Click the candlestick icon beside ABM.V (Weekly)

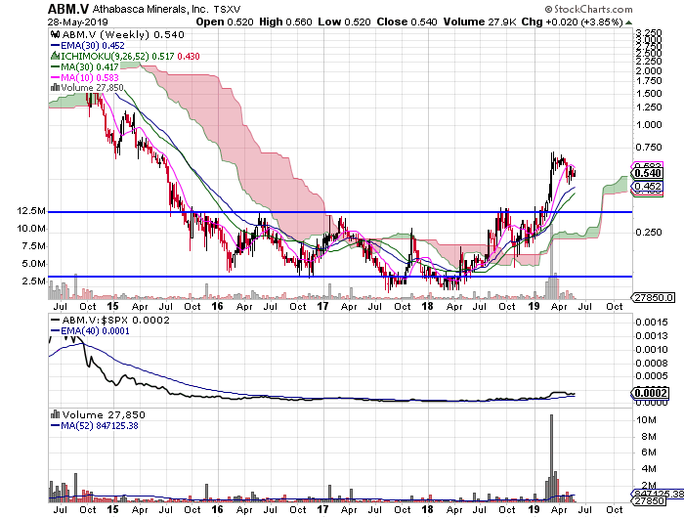(55, 34)
